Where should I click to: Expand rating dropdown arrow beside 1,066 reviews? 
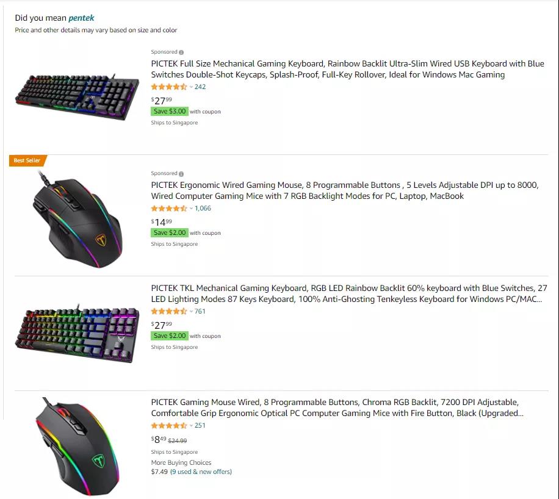pyautogui.click(x=191, y=209)
